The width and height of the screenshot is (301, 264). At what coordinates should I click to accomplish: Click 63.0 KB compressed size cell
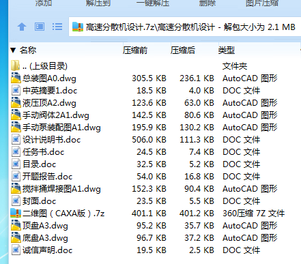(199, 103)
